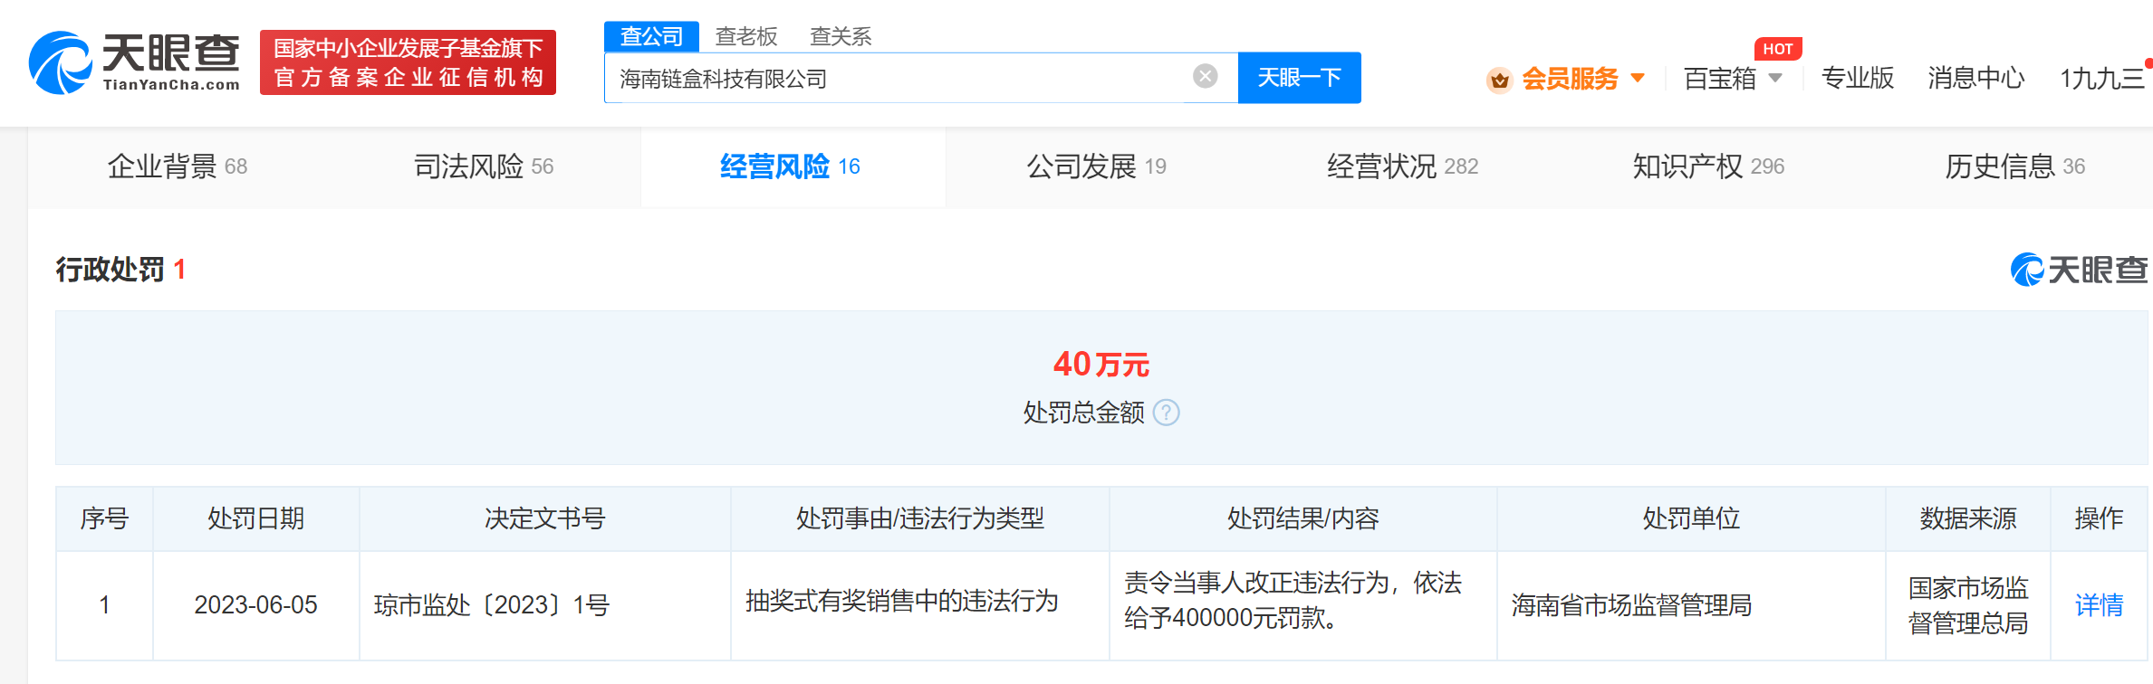2153x684 pixels.
Task: Click penalty date 2023-06-05
Action: tap(255, 605)
